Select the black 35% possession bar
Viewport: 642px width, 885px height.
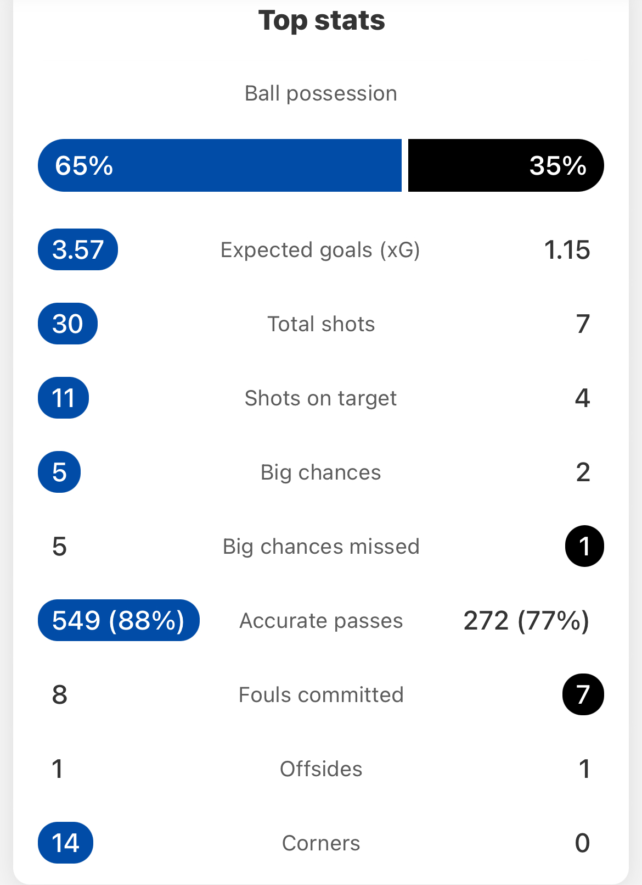pos(506,165)
